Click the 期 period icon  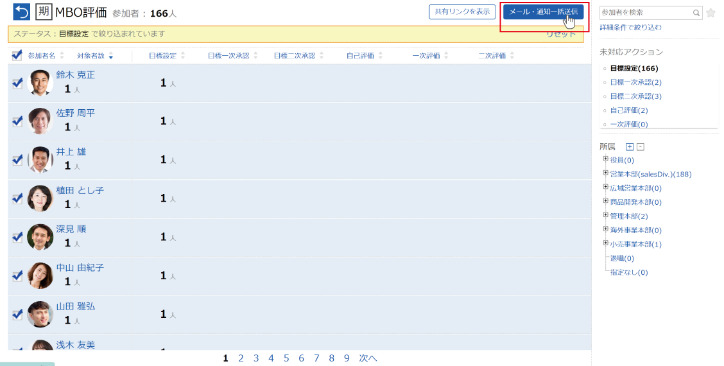click(44, 12)
